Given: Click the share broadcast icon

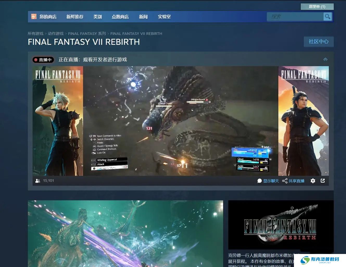Looking at the screenshot, I should click(x=285, y=181).
